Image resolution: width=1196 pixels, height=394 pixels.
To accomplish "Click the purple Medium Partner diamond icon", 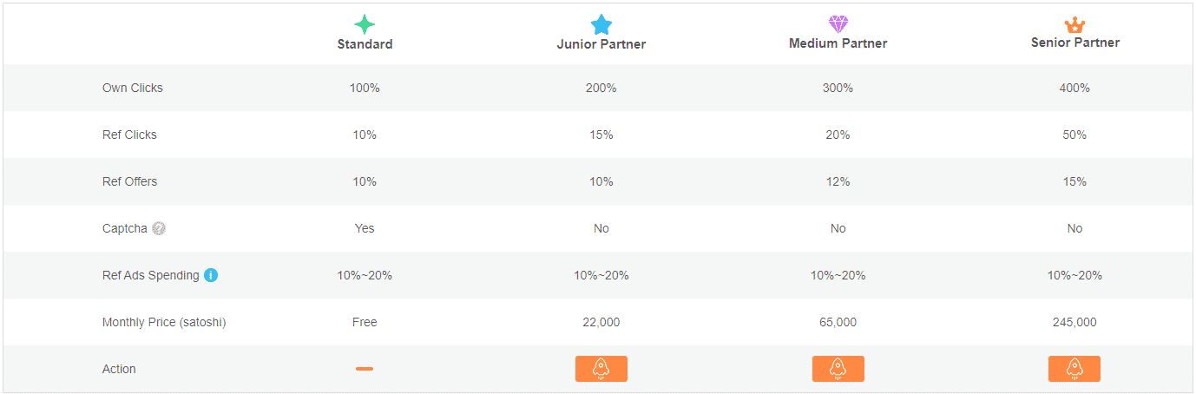I will coord(838,24).
